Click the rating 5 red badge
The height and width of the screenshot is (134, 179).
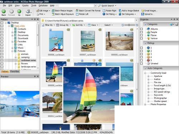[x=148, y=60]
